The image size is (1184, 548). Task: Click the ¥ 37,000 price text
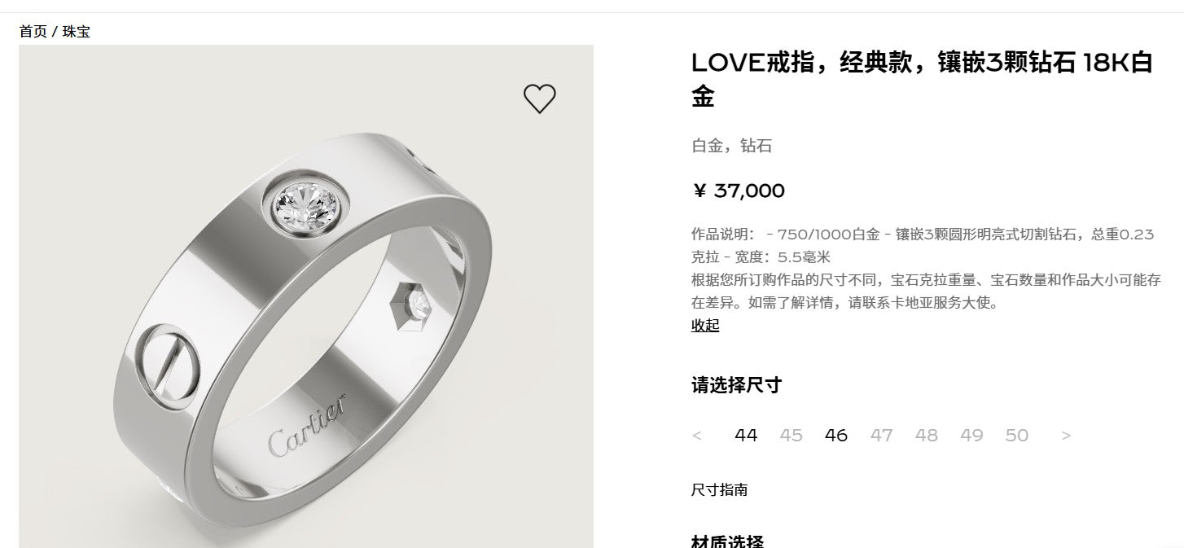pyautogui.click(x=738, y=191)
